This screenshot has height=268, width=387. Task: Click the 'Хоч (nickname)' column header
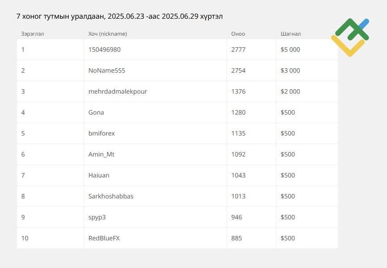tap(108, 34)
